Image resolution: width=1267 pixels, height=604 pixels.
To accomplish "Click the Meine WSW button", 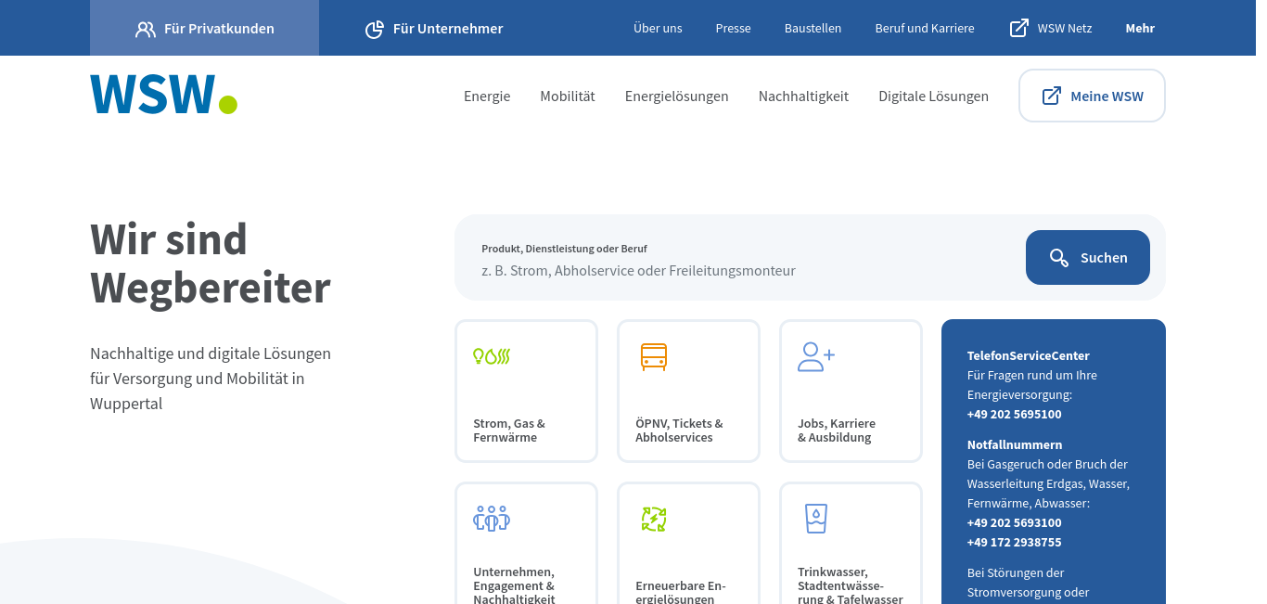I will [1092, 96].
